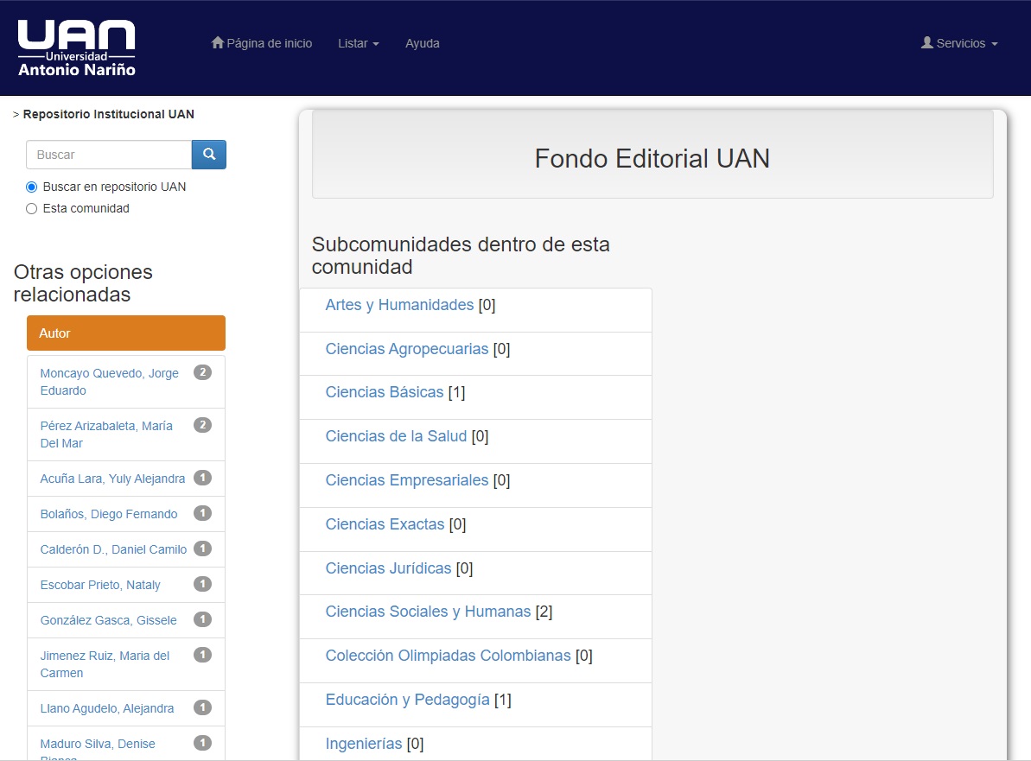Open the Ciencias Jurídicas subcommunity

point(389,568)
